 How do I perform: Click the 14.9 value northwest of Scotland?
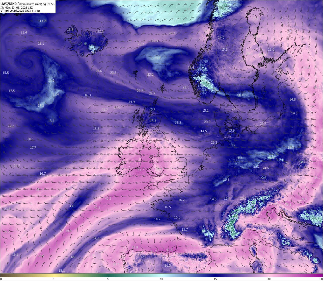click(x=131, y=102)
